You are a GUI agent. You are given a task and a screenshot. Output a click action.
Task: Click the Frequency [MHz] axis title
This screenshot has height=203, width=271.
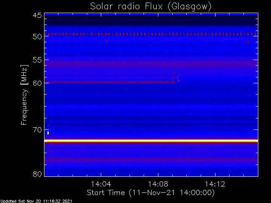[x=24, y=95]
